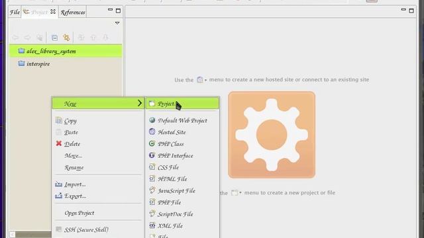Create a new Project... from submenu
This screenshot has width=424, height=238.
point(182,103)
